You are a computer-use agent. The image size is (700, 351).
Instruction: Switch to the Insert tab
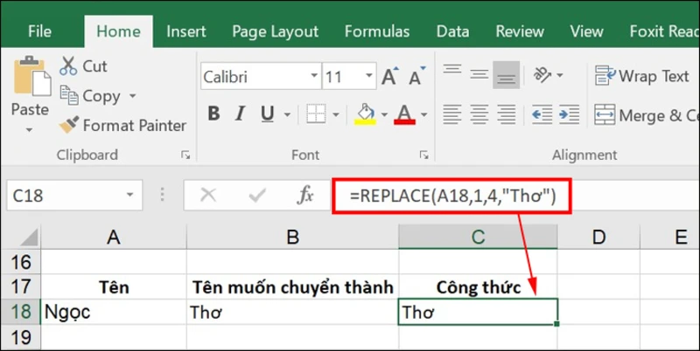click(186, 31)
